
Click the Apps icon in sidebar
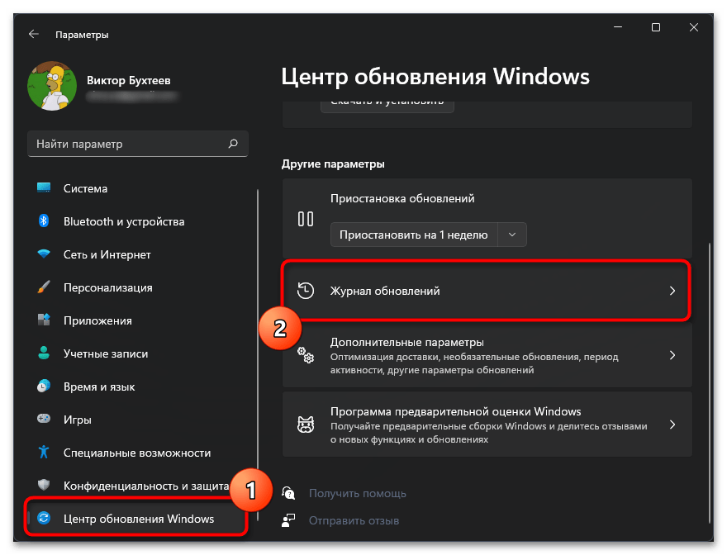tap(45, 320)
